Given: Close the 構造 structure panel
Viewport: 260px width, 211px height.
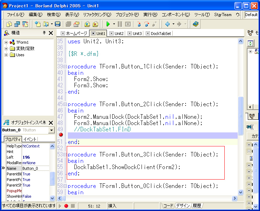Looking at the screenshot, I should point(51,33).
